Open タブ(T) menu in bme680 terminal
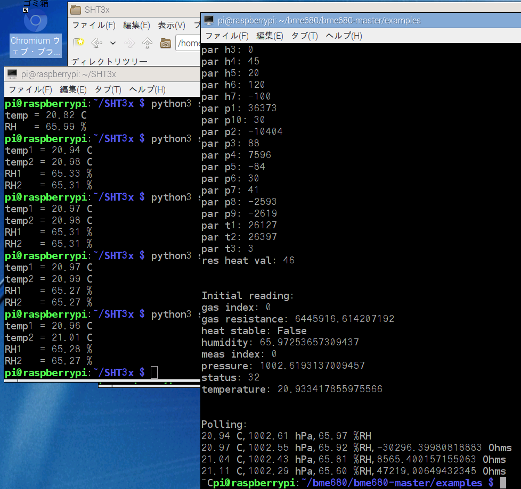 tap(305, 36)
